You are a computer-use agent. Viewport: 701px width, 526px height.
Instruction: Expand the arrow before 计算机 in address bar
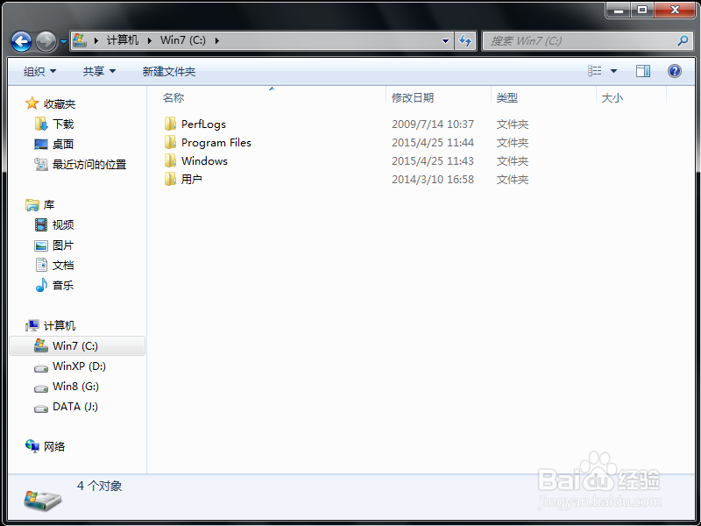(96, 40)
